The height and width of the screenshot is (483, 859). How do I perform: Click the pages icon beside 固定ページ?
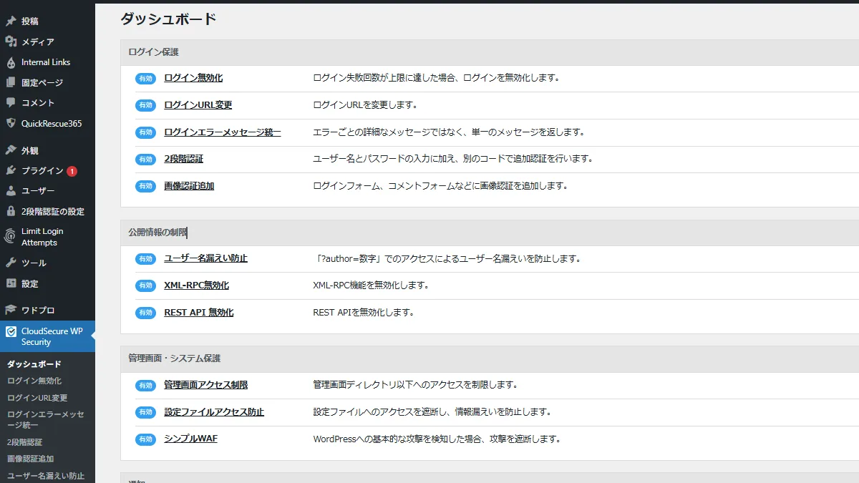coord(11,82)
